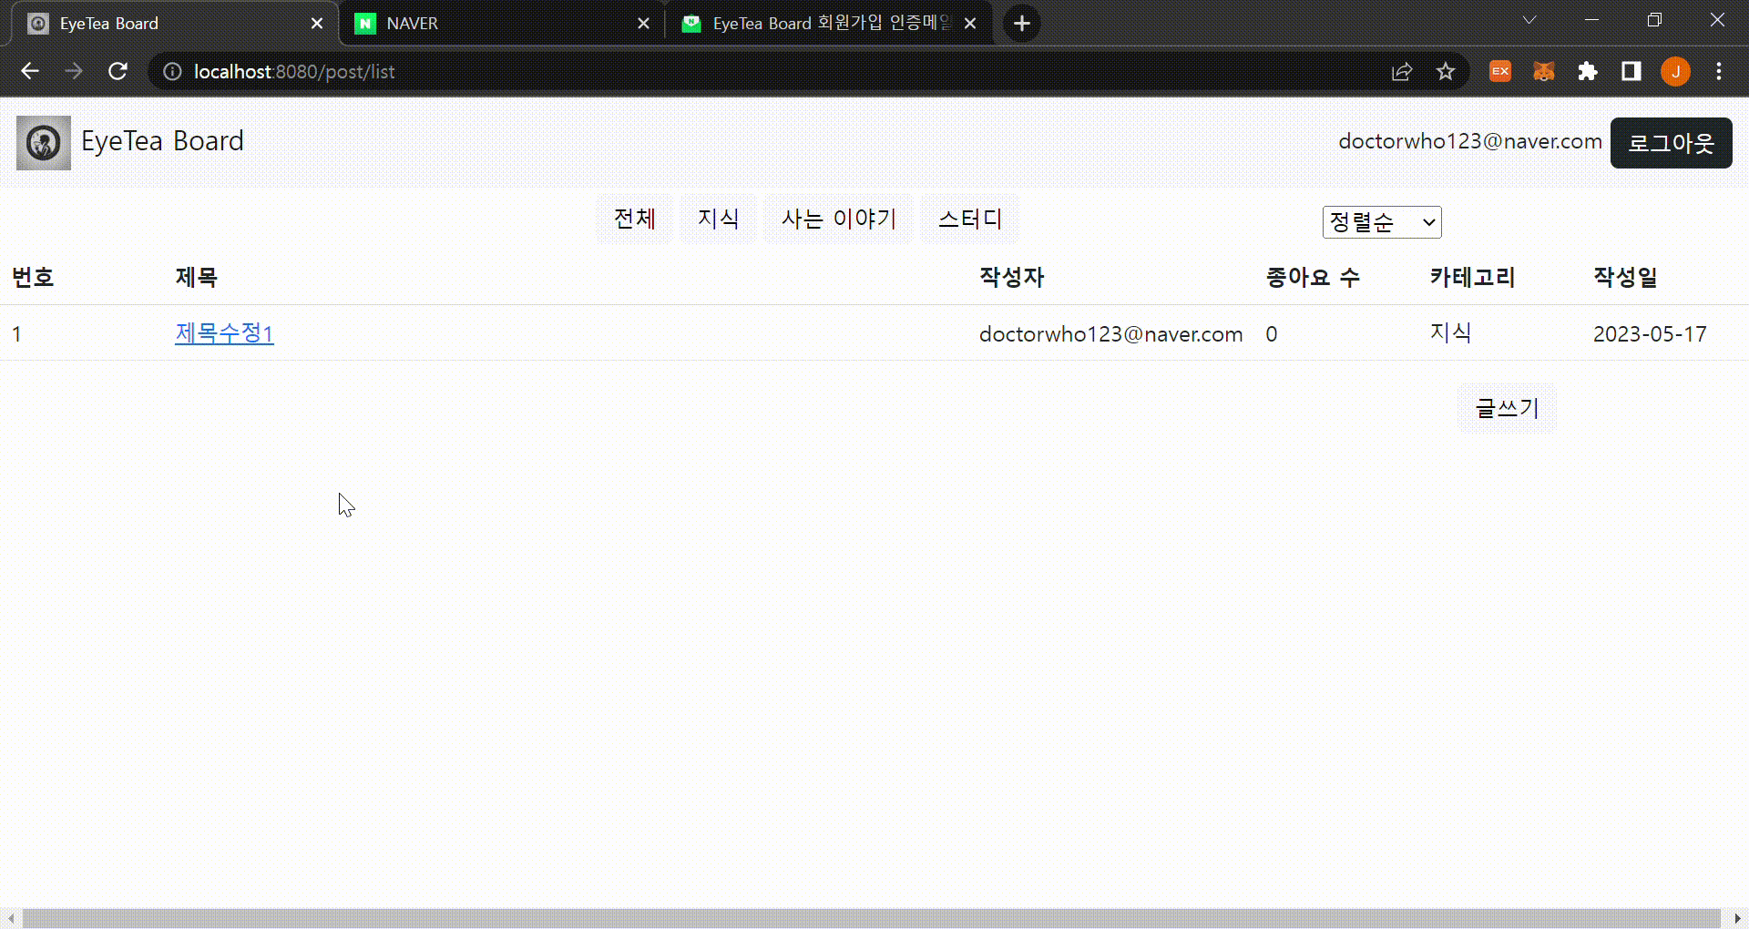The height and width of the screenshot is (929, 1749).
Task: Open the browser Extensions puzzle icon
Action: tap(1588, 71)
